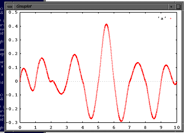Click the trough near x=8.5
The image size is (185, 133).
[x=154, y=118]
